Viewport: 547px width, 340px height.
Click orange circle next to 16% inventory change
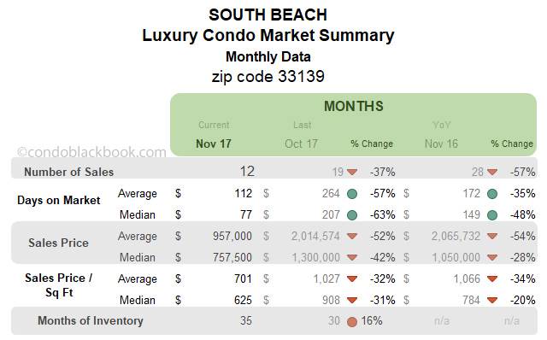pos(352,321)
